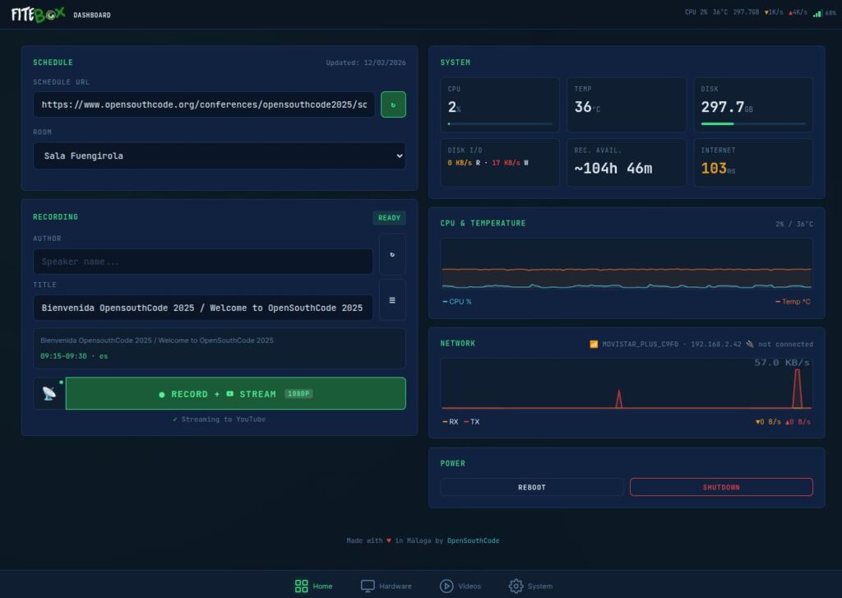The image size is (842, 598).
Task: Open the System tab in bottom navigation
Action: pos(540,586)
